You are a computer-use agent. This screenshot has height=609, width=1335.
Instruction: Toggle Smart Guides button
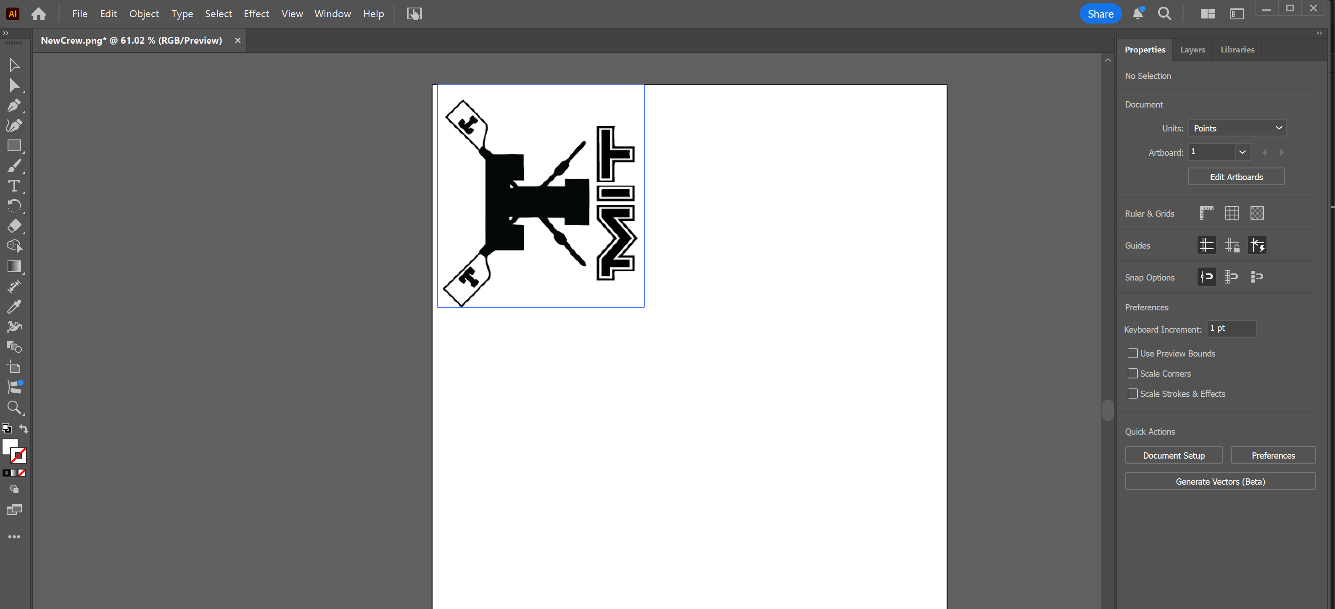(1257, 245)
